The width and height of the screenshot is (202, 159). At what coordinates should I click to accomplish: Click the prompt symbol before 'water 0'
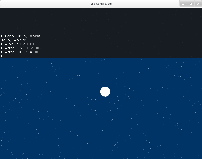tap(2, 52)
